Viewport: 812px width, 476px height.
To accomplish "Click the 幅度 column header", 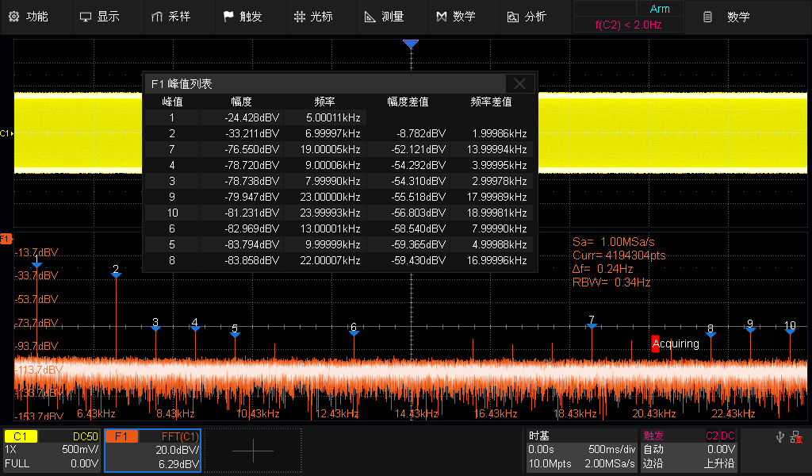I will click(x=241, y=102).
